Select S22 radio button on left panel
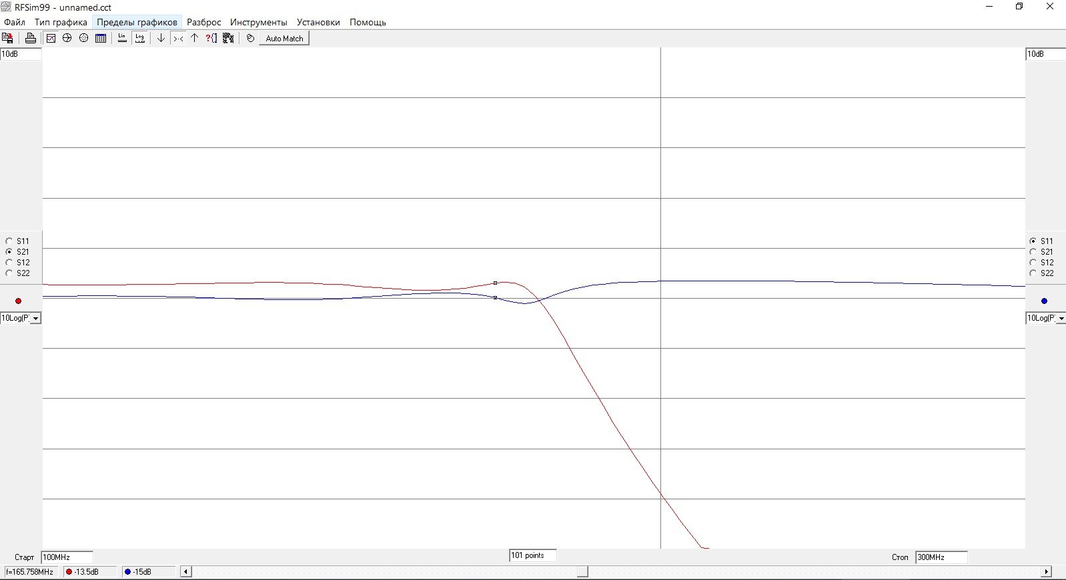The height and width of the screenshot is (580, 1066). tap(9, 273)
